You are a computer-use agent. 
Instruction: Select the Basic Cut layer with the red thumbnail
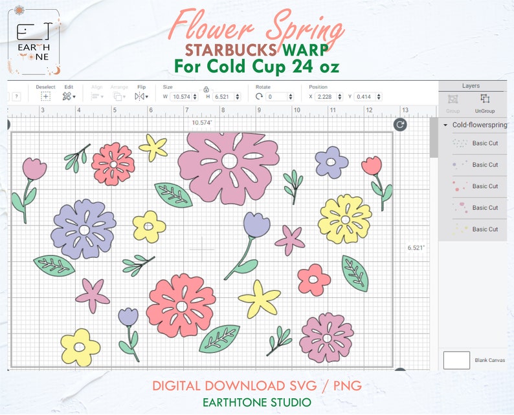[x=479, y=186]
